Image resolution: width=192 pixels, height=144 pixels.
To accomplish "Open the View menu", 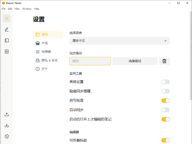I will pos(17,9).
